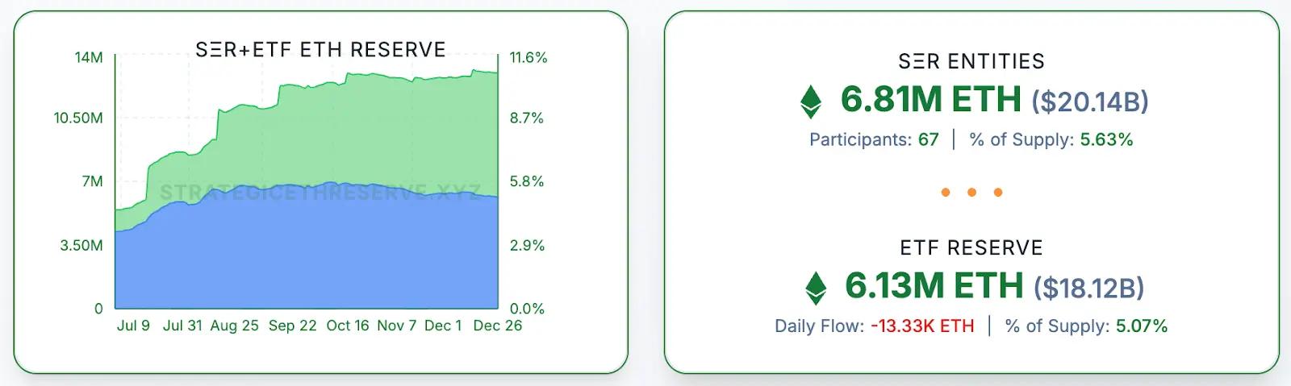This screenshot has width=1291, height=386.
Task: Select the Dec 26 date marker
Action: [497, 326]
